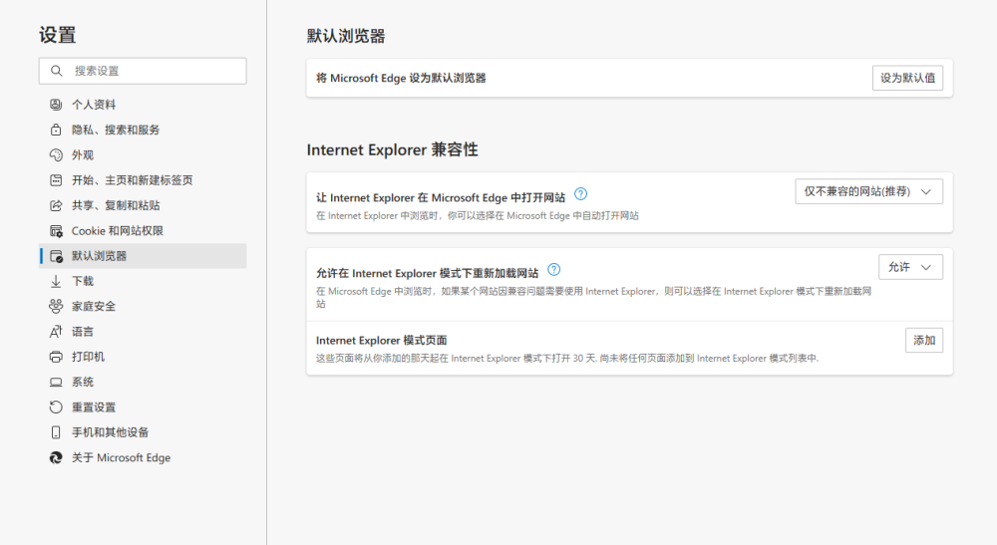The width and height of the screenshot is (997, 545).
Task: Click the 设为默认值 button
Action: click(907, 78)
